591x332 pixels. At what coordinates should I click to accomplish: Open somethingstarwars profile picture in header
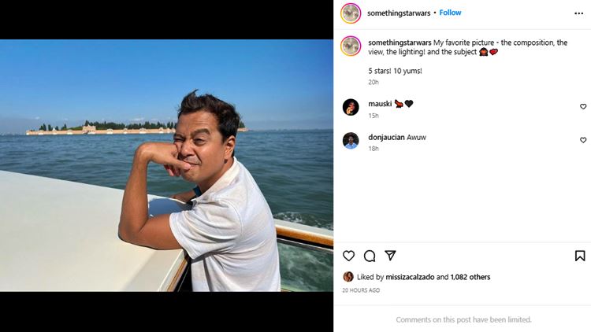tap(351, 13)
